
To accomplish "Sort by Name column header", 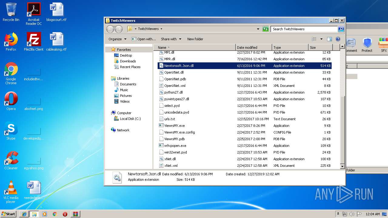I will point(195,48).
